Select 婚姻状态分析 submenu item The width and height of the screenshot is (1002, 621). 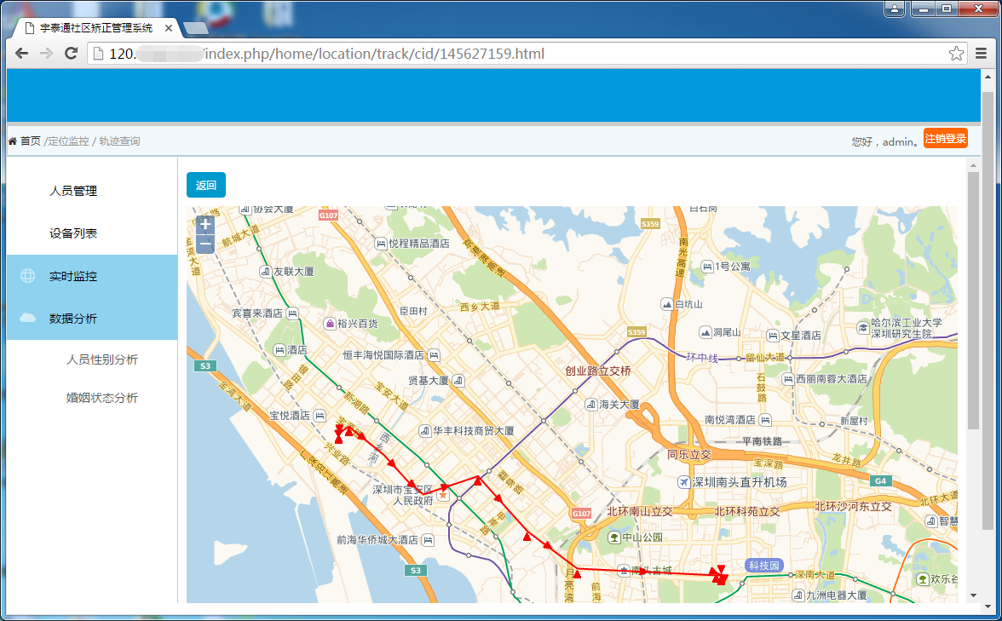coord(102,398)
